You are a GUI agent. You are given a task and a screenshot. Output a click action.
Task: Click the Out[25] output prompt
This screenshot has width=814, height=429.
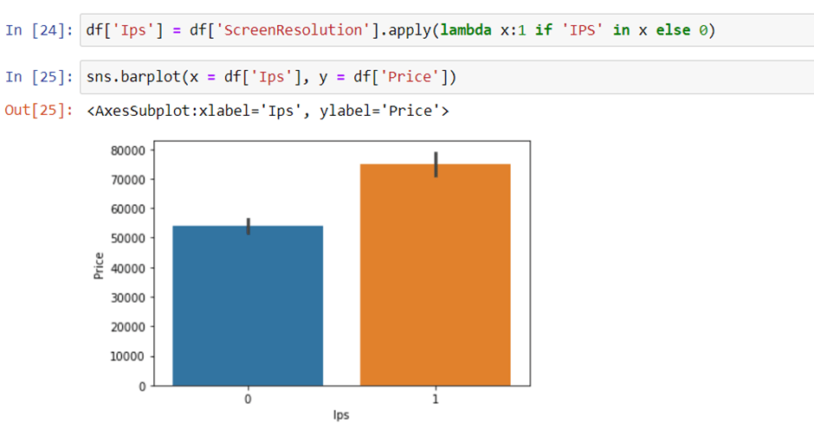40,111
